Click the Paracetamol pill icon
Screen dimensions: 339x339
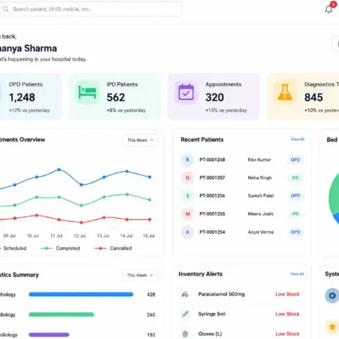pyautogui.click(x=185, y=294)
